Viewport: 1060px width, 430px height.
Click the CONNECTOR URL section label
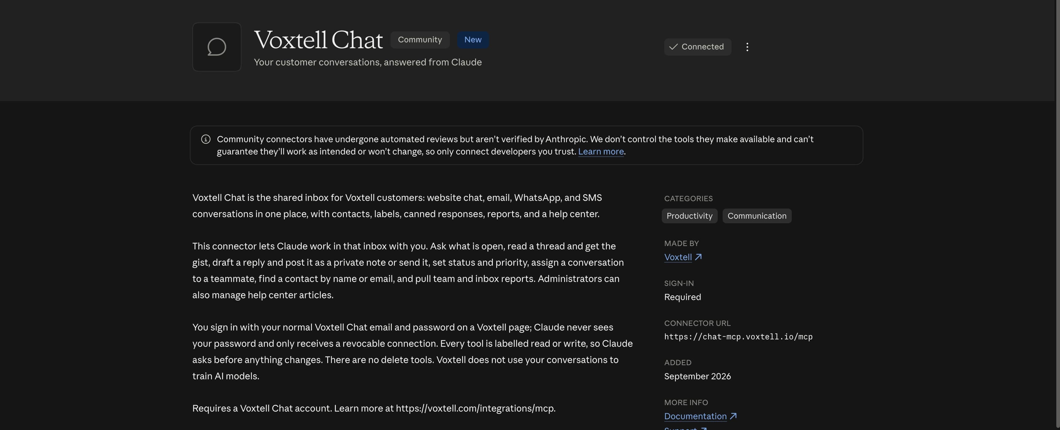(x=697, y=323)
